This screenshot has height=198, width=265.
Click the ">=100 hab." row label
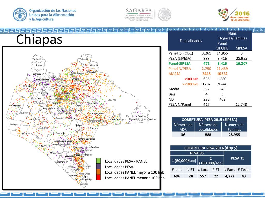click(191, 84)
